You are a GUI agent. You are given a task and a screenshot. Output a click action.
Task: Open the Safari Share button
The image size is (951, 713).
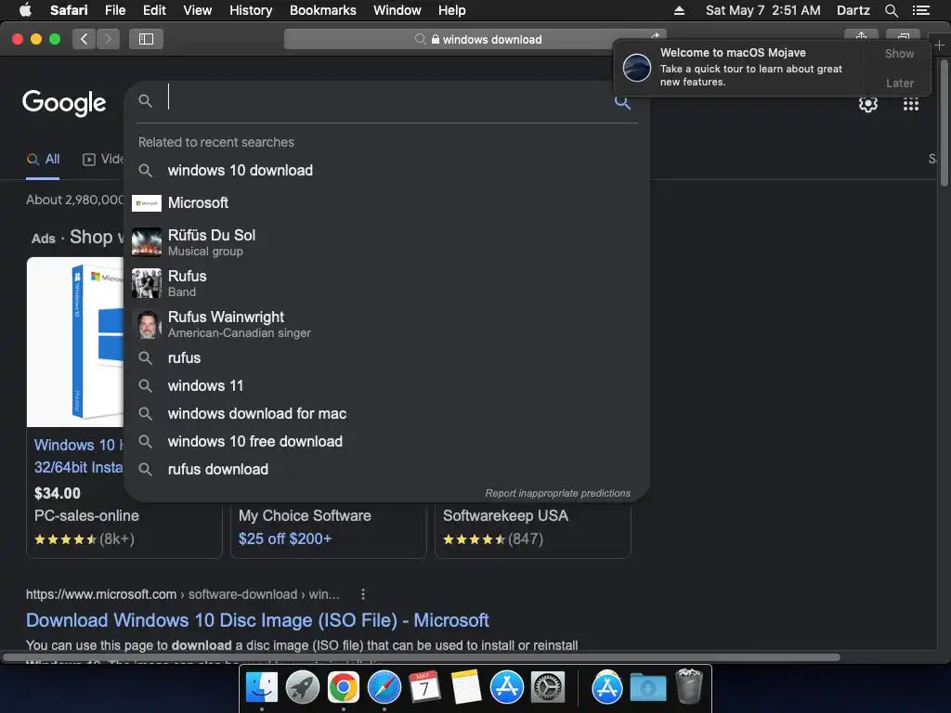click(x=861, y=35)
